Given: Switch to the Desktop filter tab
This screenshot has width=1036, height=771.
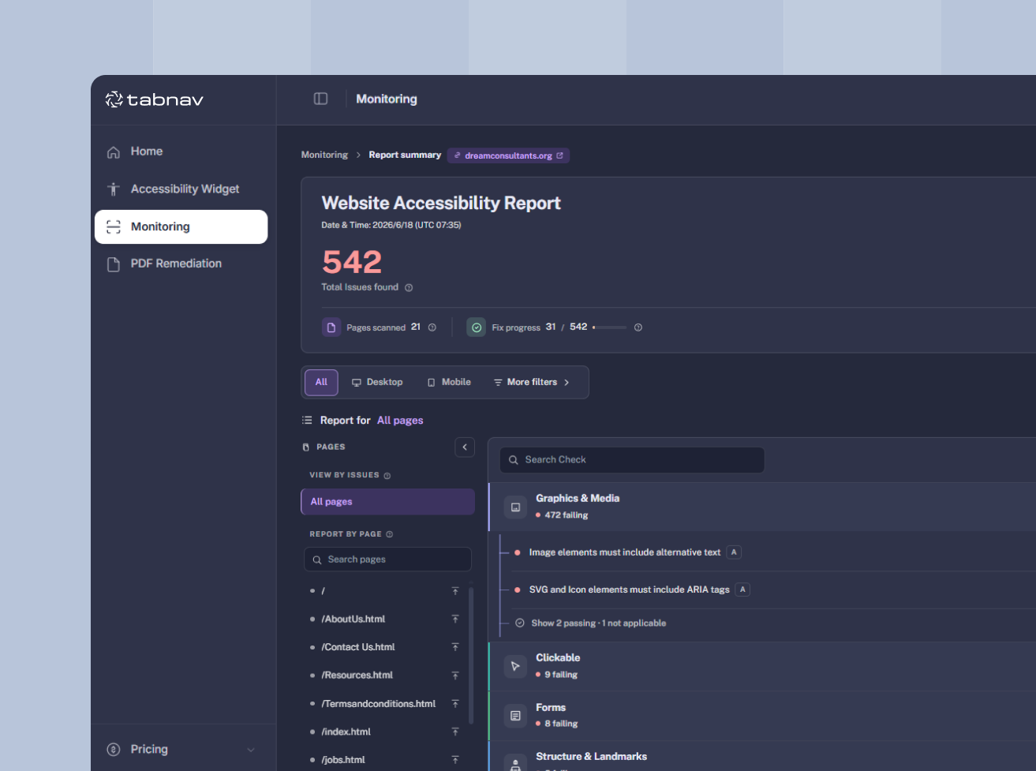Looking at the screenshot, I should tap(377, 382).
